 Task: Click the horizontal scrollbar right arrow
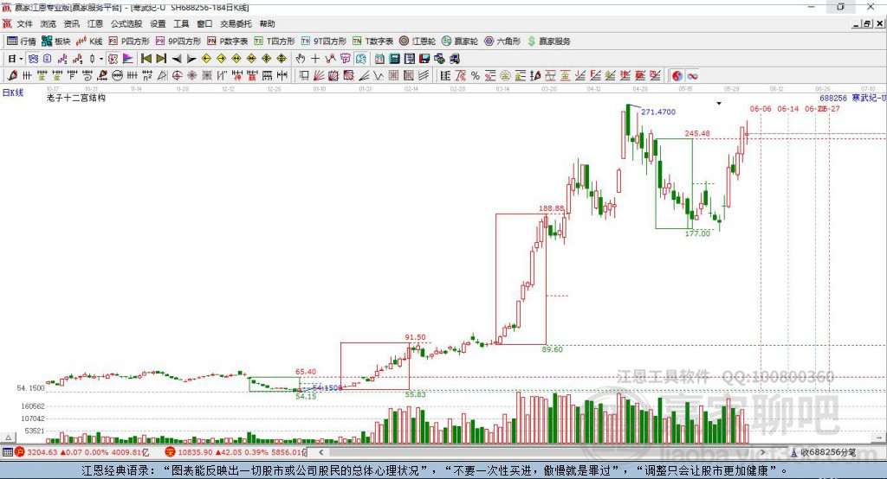point(762,452)
